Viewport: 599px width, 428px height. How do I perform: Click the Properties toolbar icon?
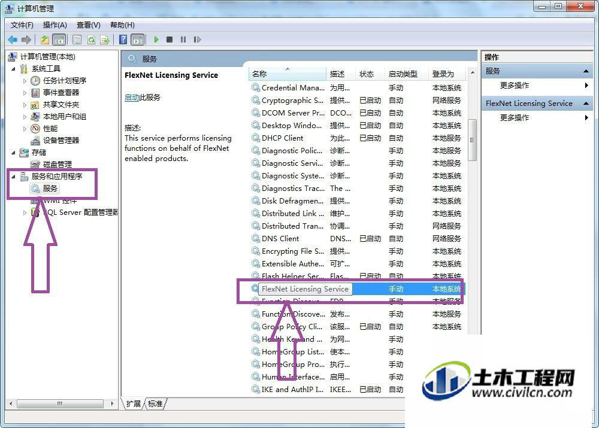tap(77, 40)
